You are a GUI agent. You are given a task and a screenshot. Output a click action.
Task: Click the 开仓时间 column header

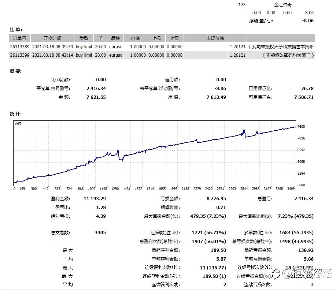(52, 38)
